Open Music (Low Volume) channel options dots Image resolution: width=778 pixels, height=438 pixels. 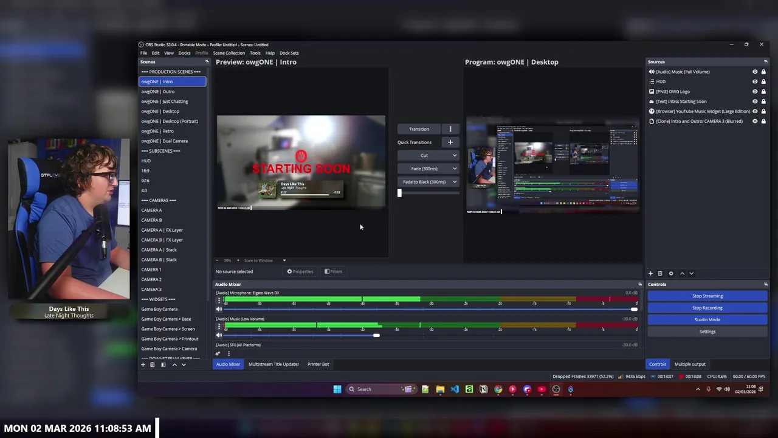219,327
